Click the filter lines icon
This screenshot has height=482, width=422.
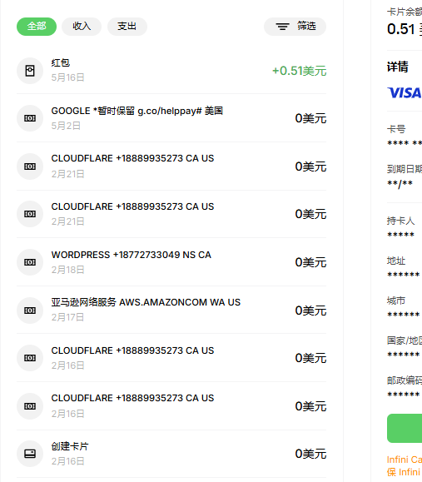pos(282,27)
